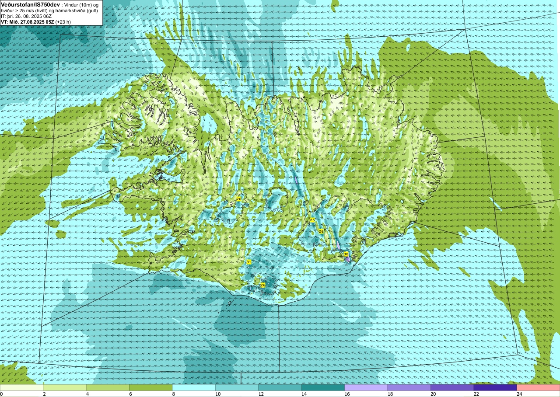Click the light teal 10–12 m/s legend swatch
The width and height of the screenshot is (560, 397).
coord(237,387)
